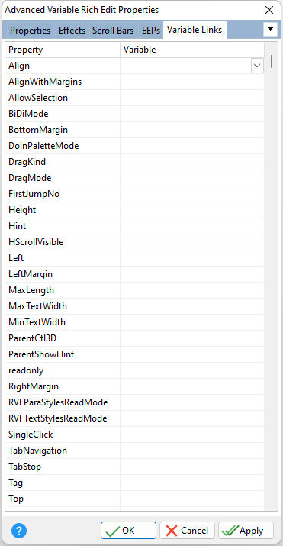The width and height of the screenshot is (283, 546).
Task: Click the Property column header
Action: [x=63, y=50]
